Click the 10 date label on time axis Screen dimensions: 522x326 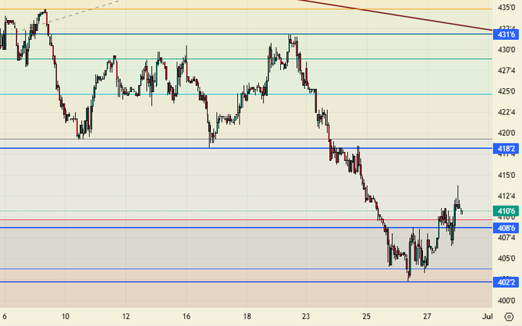point(66,316)
